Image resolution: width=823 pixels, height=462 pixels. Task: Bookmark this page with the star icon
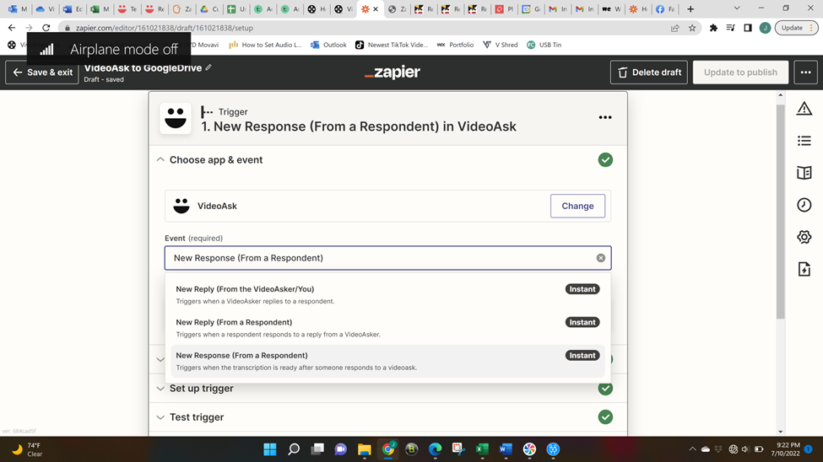[692, 28]
